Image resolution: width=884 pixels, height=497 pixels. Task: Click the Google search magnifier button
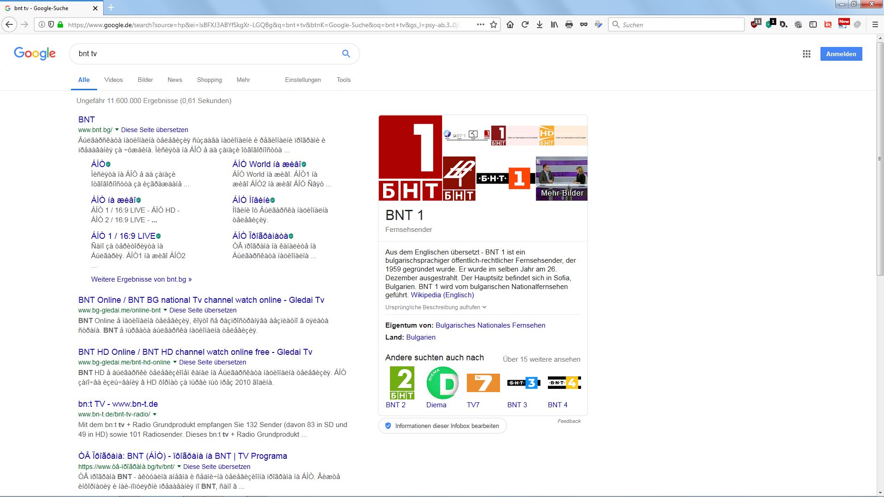click(346, 54)
